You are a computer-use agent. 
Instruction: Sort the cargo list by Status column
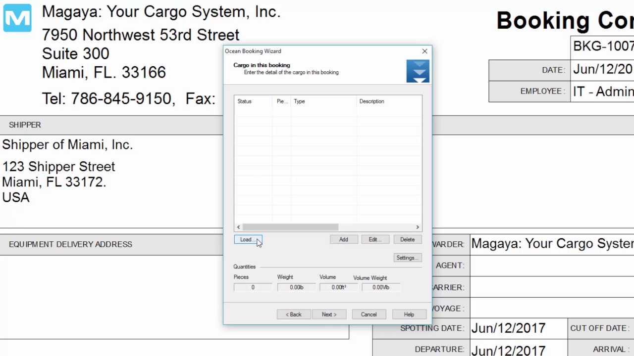[x=253, y=101]
